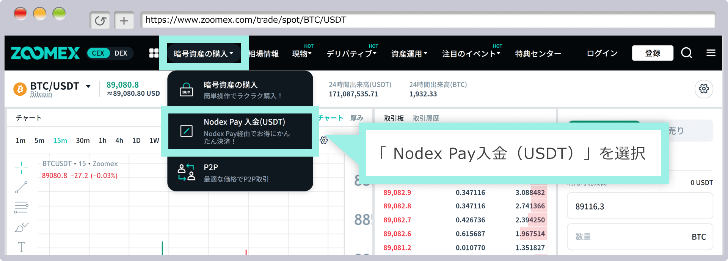Click the 数量 BTC quantity field
This screenshot has width=728, height=261.
(x=640, y=237)
